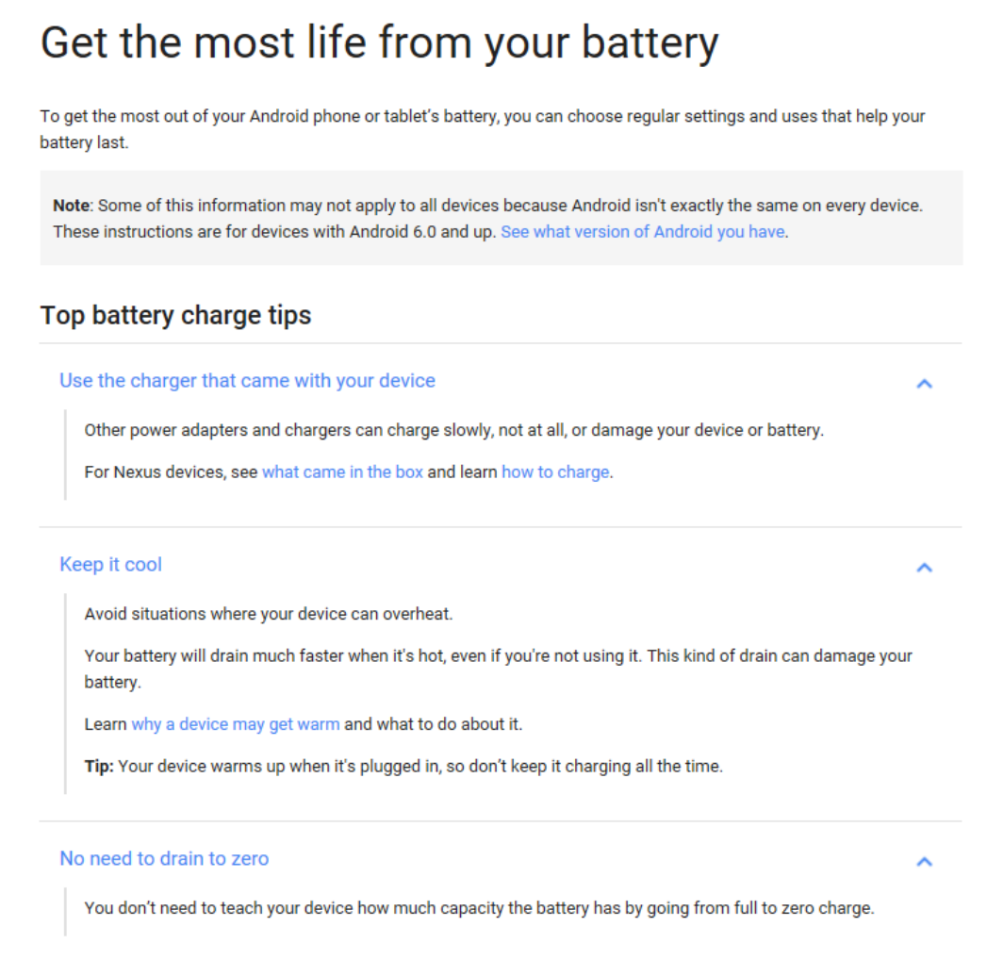Screen dimensions: 987x977
Task: Click the chevron next to Keep it cool
Action: 924,567
